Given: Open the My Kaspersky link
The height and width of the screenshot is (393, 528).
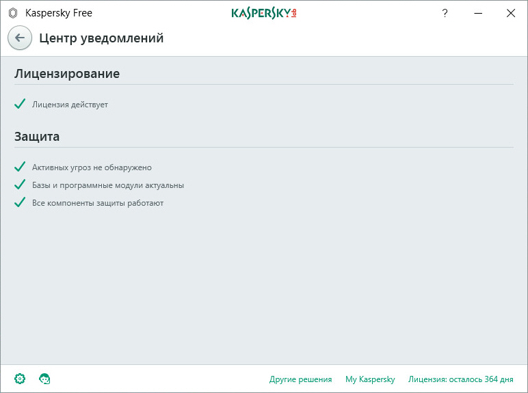Looking at the screenshot, I should point(370,379).
